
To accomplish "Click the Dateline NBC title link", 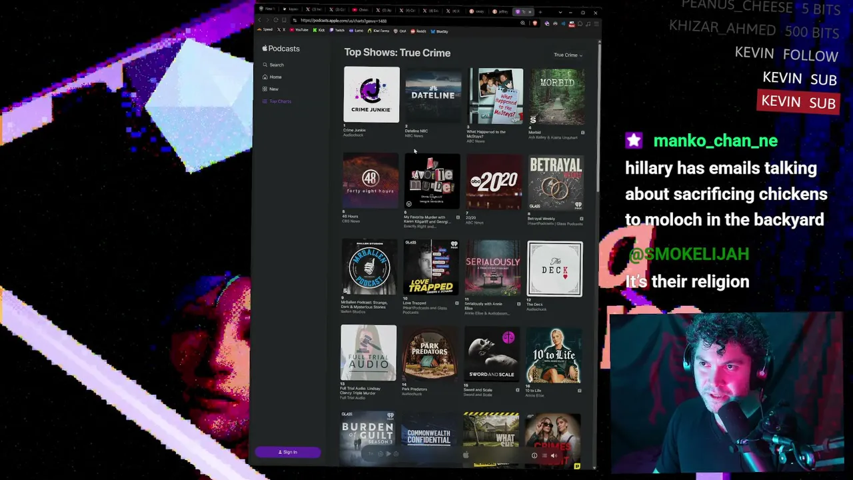I will tap(417, 131).
